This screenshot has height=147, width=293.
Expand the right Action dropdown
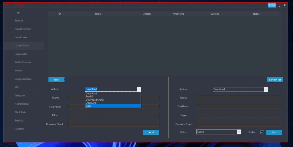pyautogui.click(x=266, y=89)
